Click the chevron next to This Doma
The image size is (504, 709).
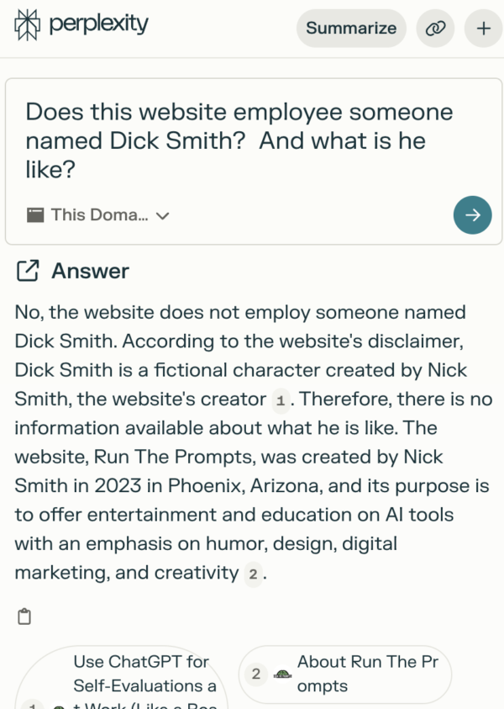coord(163,216)
